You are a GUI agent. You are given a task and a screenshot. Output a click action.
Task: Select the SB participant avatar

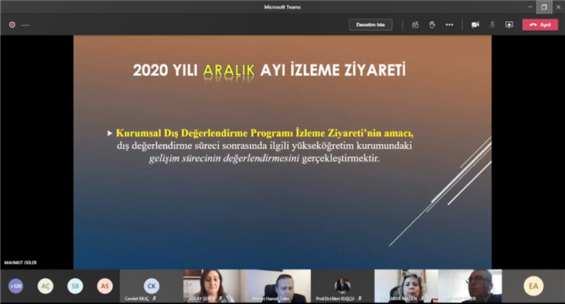75,286
